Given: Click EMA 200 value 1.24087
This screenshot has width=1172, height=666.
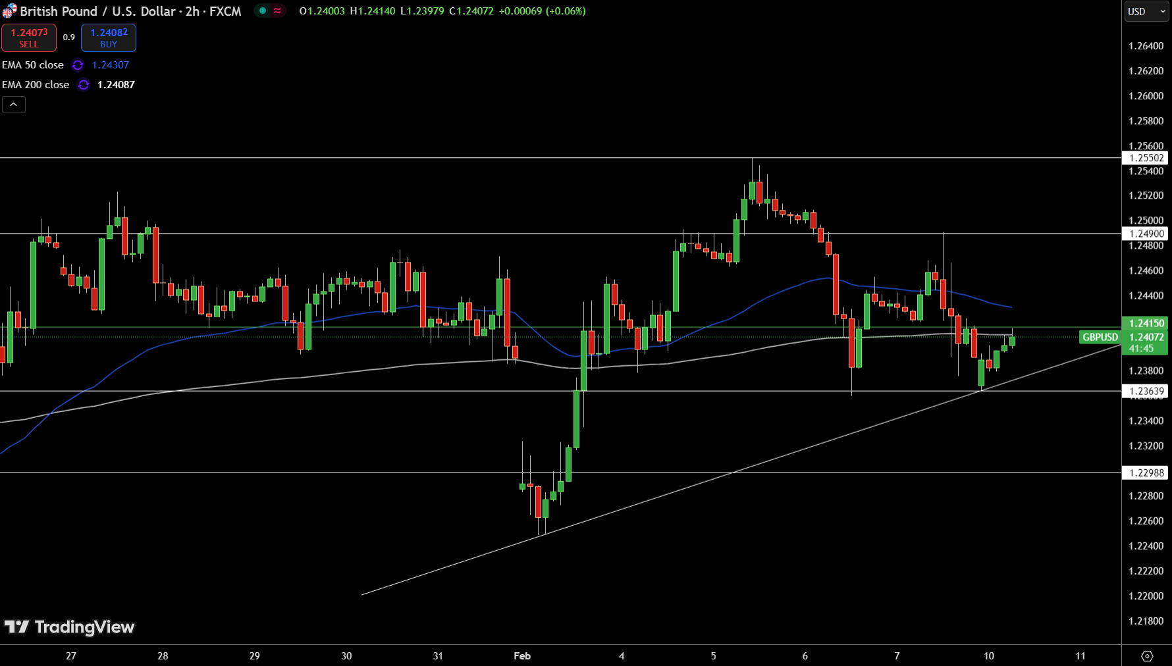Looking at the screenshot, I should (x=116, y=85).
